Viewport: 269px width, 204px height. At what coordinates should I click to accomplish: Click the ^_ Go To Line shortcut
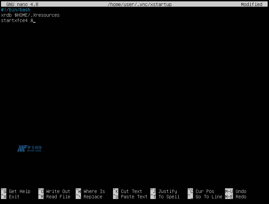click(205, 197)
